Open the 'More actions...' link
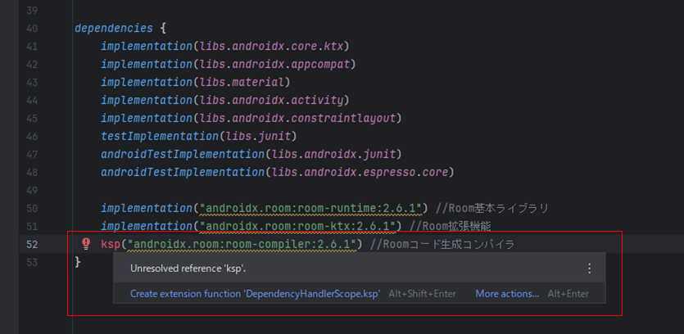 pyautogui.click(x=507, y=294)
